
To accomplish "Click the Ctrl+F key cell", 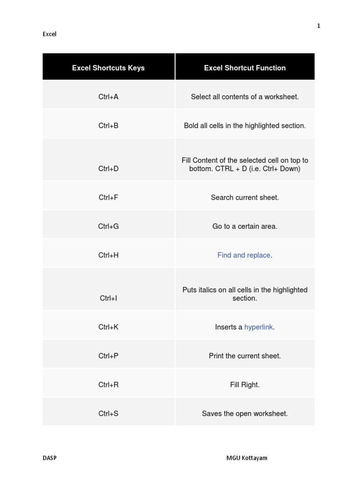I will coord(108,198).
